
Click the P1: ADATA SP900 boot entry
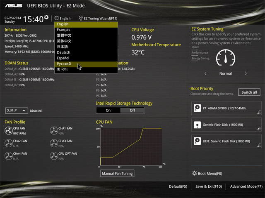click(x=226, y=108)
